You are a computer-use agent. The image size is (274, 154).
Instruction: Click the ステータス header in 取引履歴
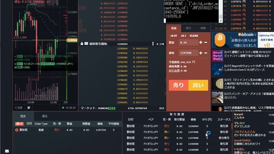pos(224,120)
